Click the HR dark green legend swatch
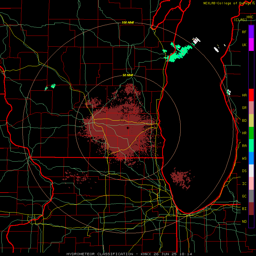 click(x=251, y=133)
